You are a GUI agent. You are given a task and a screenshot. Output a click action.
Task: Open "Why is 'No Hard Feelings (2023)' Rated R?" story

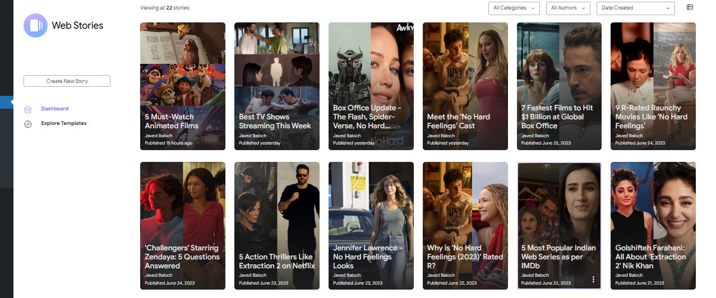[465, 226]
